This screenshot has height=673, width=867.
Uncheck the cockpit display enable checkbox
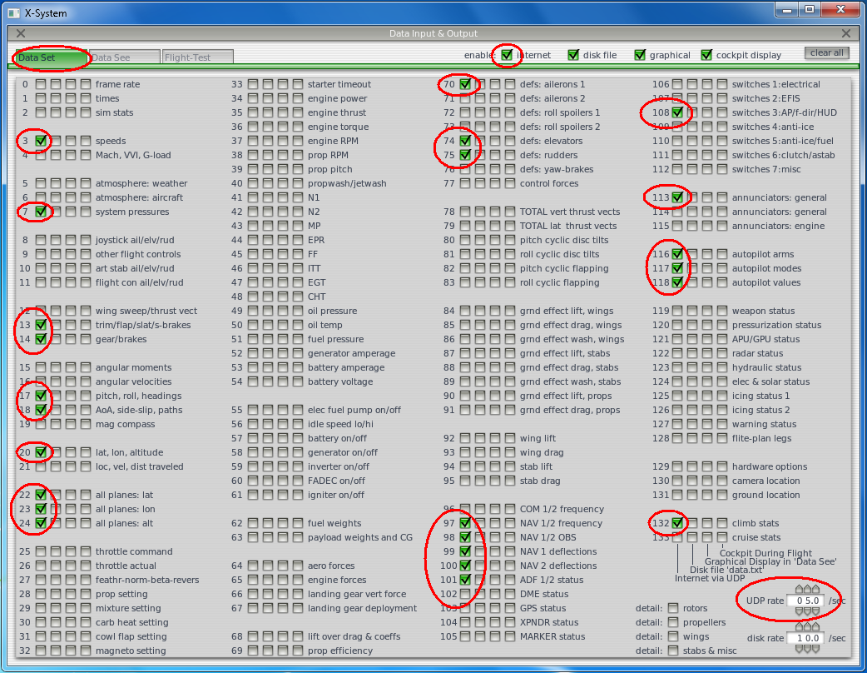point(706,55)
